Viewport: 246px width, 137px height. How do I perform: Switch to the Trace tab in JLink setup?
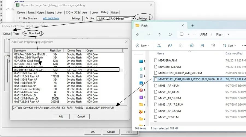pos(16,34)
